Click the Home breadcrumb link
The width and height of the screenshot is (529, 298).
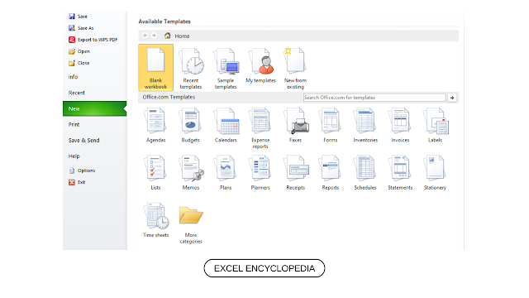pyautogui.click(x=177, y=36)
